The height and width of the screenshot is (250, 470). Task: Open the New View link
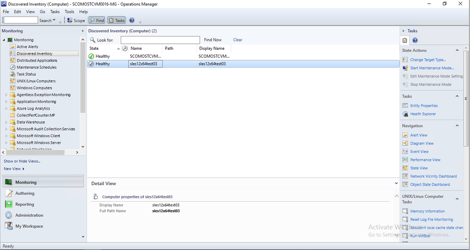tap(14, 169)
